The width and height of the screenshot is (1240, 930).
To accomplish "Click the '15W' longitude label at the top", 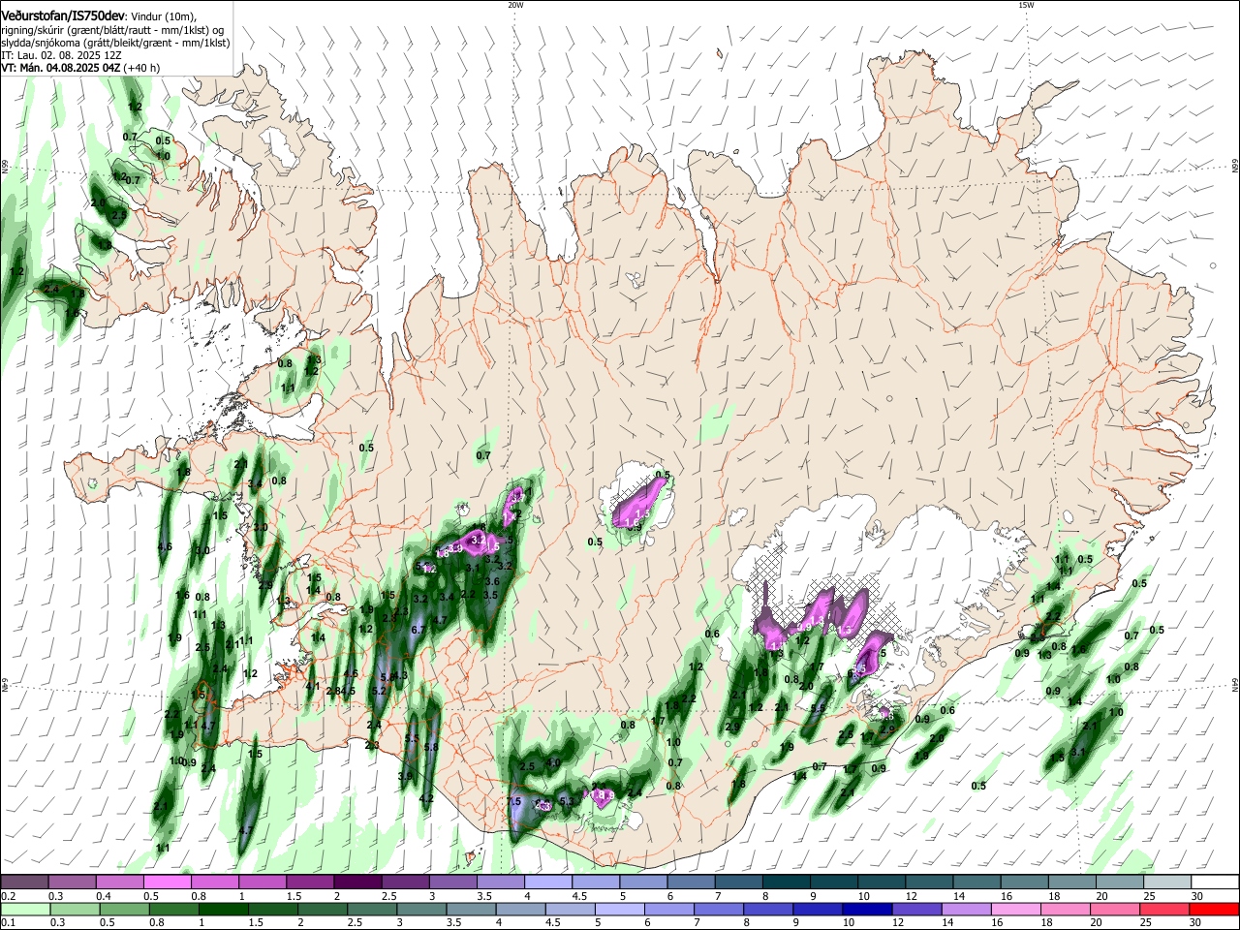I will [x=1026, y=5].
